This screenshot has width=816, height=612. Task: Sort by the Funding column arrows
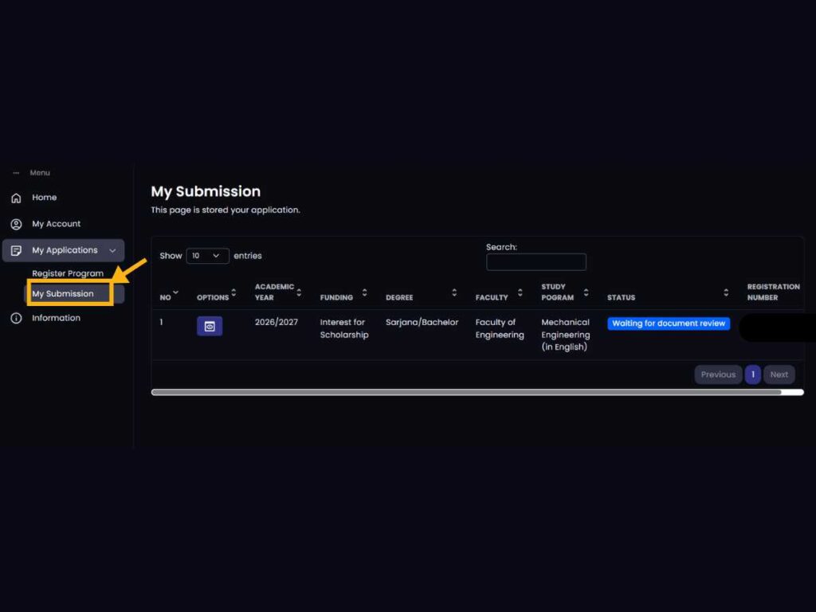(x=364, y=292)
